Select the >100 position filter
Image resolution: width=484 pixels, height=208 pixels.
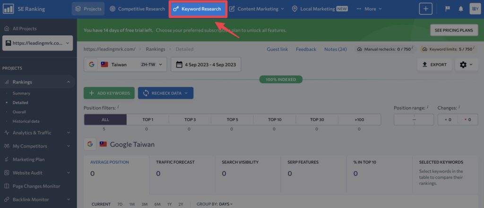[360, 119]
